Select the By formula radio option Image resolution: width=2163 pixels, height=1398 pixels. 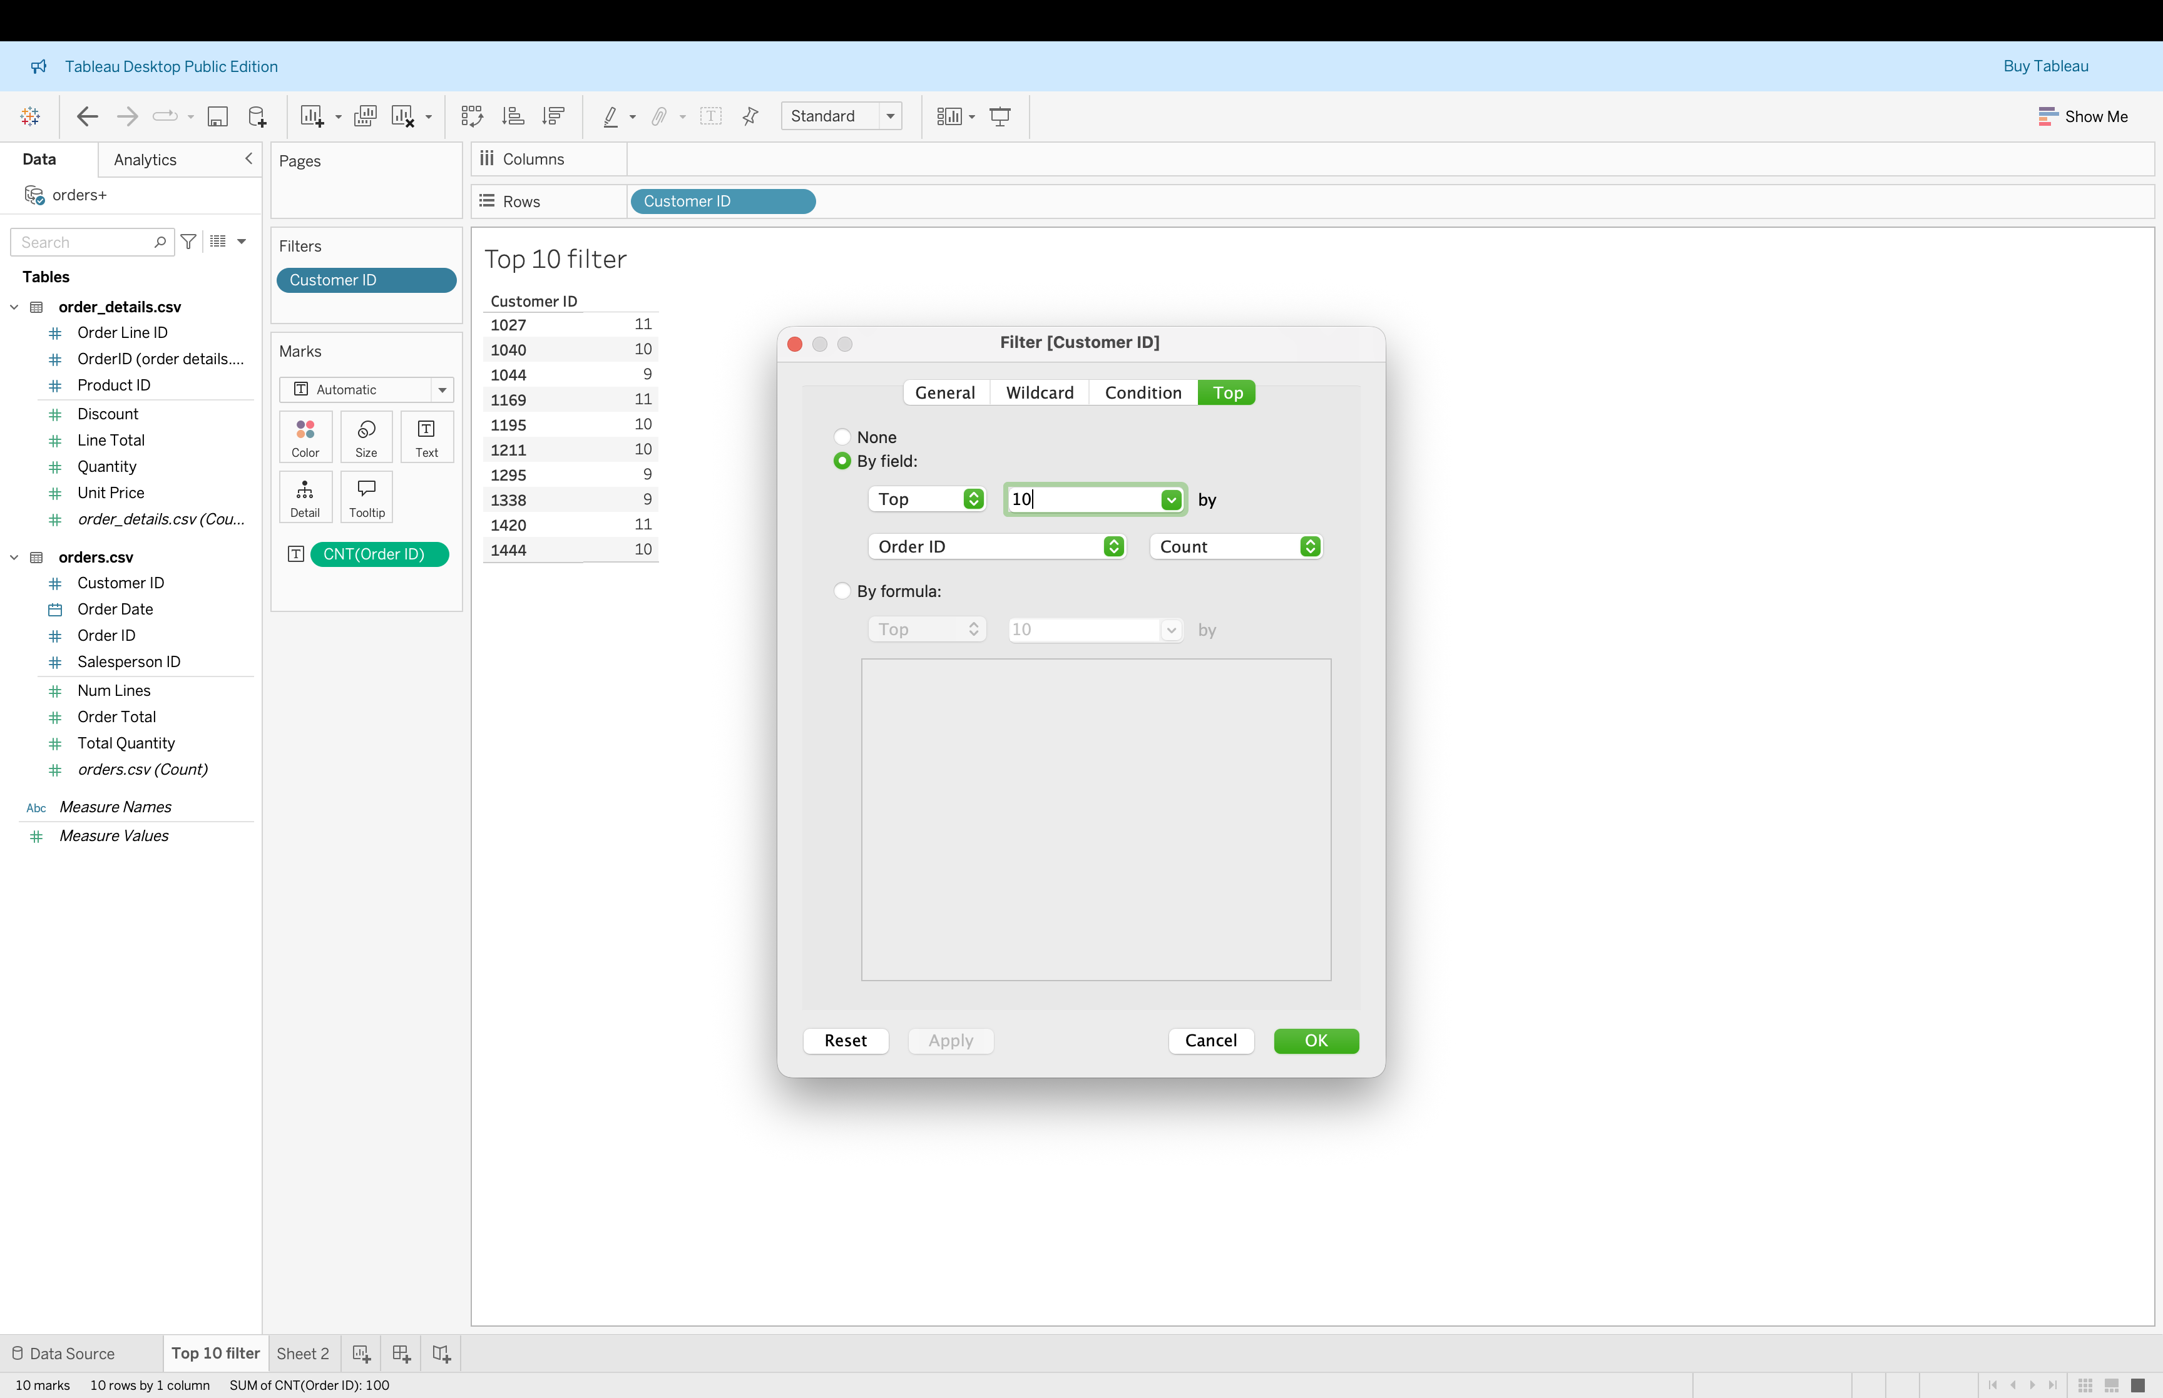click(x=842, y=591)
